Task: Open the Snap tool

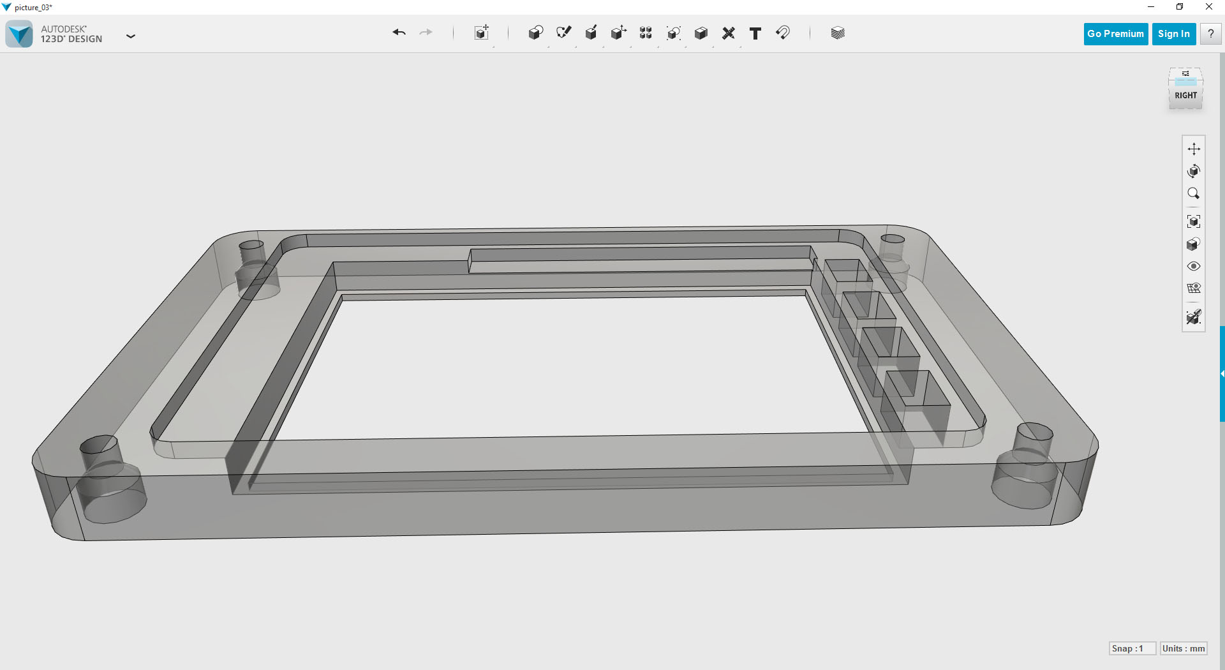Action: pyautogui.click(x=783, y=33)
